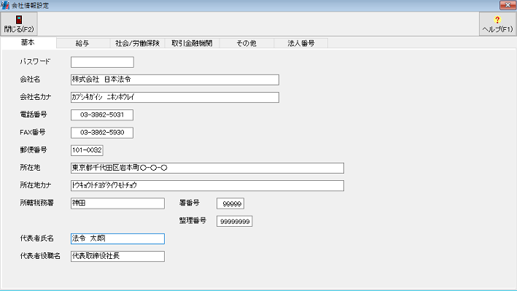
Task: Click the 閉じる(F2) close door icon
Action: pos(19,20)
